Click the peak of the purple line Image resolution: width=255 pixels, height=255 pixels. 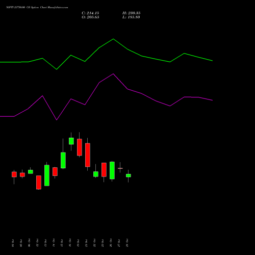tap(113, 74)
